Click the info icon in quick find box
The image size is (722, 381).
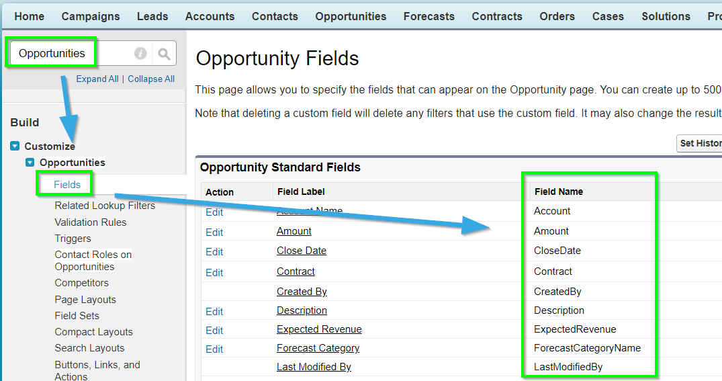click(x=140, y=54)
